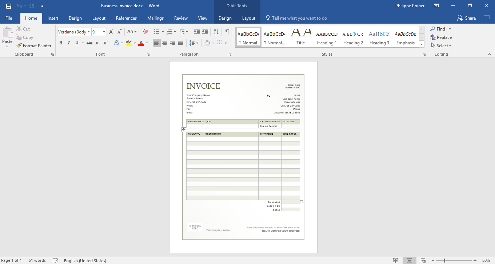Apply subscript to selected text
The width and height of the screenshot is (495, 264).
(97, 43)
